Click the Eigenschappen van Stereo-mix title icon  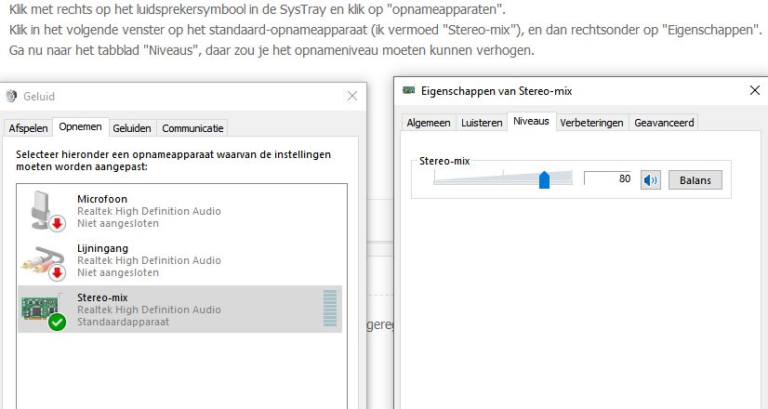(x=408, y=90)
